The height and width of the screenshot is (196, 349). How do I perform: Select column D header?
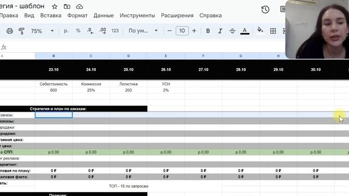129,56
